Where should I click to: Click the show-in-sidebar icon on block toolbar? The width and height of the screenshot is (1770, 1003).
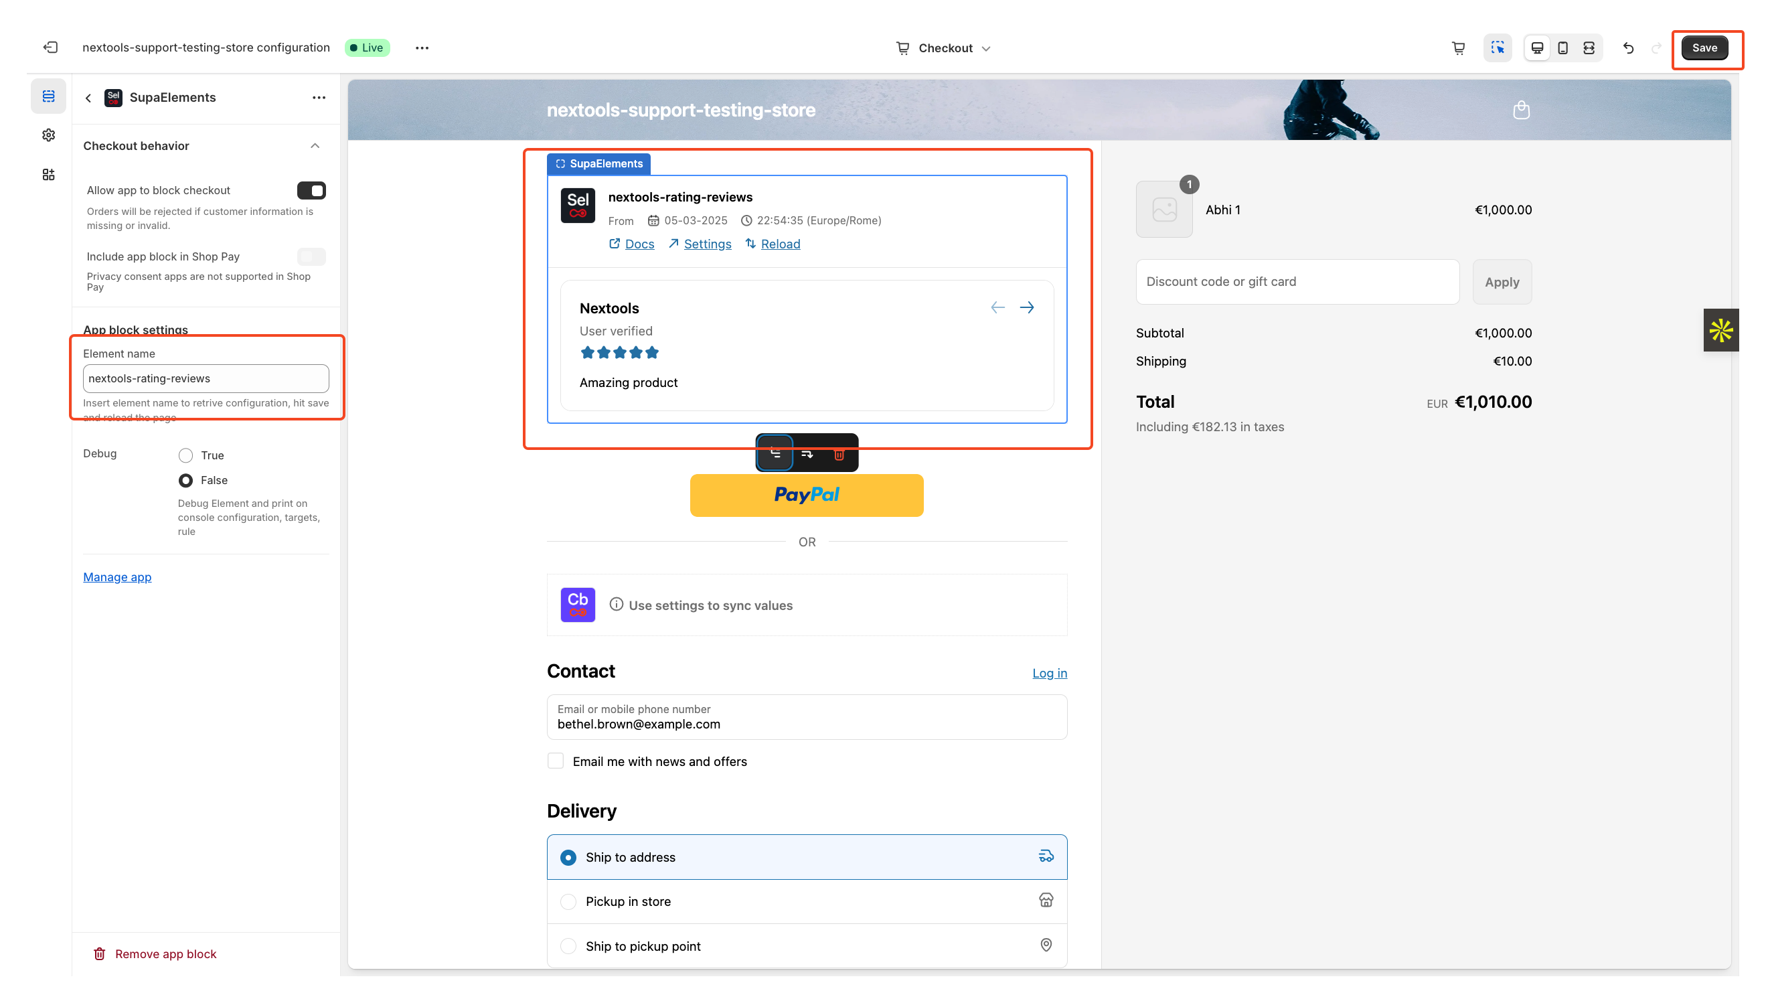(775, 453)
